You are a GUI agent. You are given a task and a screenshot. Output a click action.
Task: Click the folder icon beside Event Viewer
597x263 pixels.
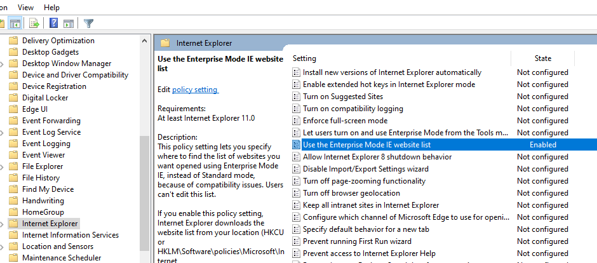pyautogui.click(x=14, y=155)
